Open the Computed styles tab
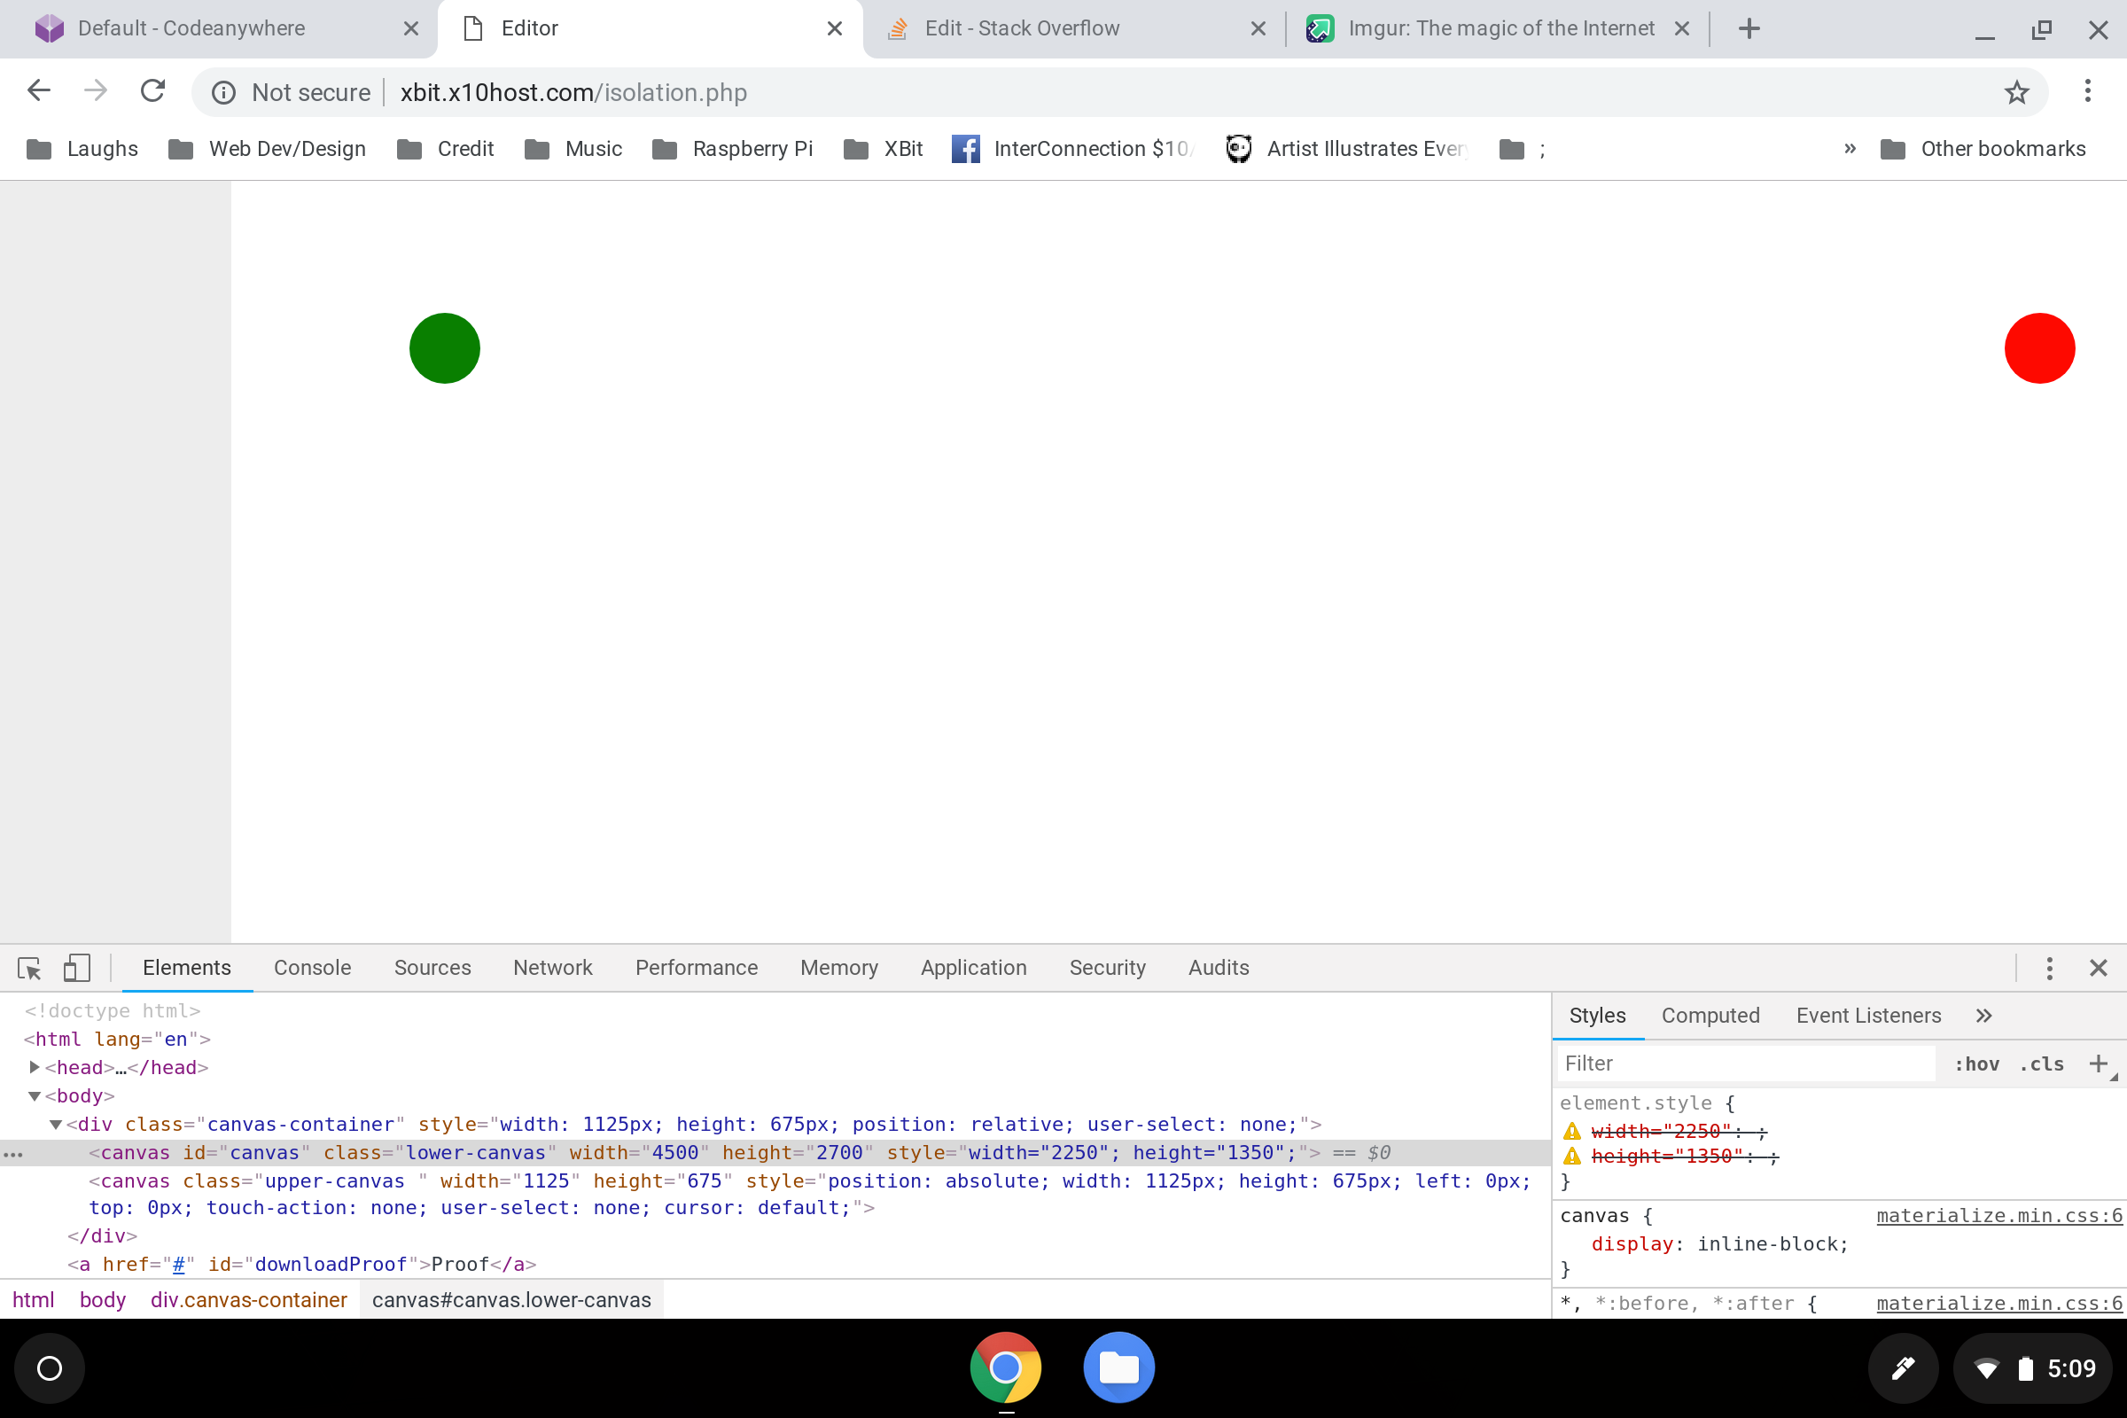 [1710, 1016]
